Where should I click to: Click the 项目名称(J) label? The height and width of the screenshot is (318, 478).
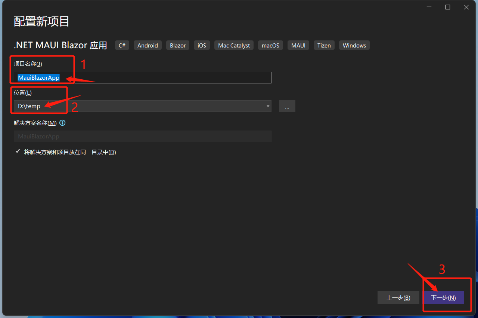[28, 64]
